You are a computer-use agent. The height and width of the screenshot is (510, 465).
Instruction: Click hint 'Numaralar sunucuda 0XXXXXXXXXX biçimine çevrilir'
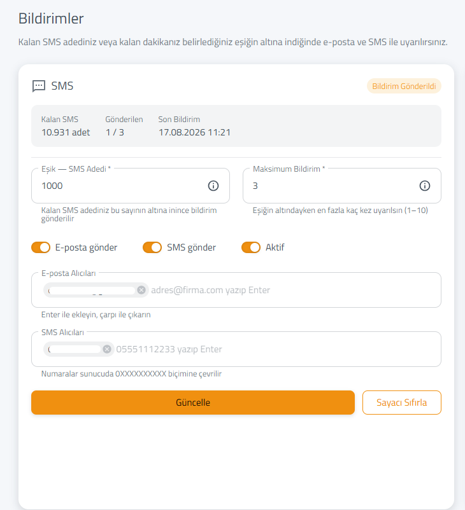pos(131,374)
